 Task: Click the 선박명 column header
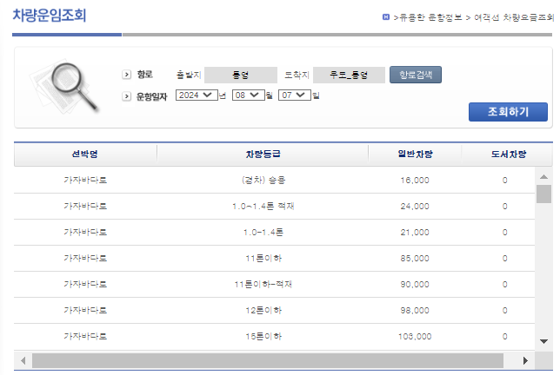pos(85,154)
